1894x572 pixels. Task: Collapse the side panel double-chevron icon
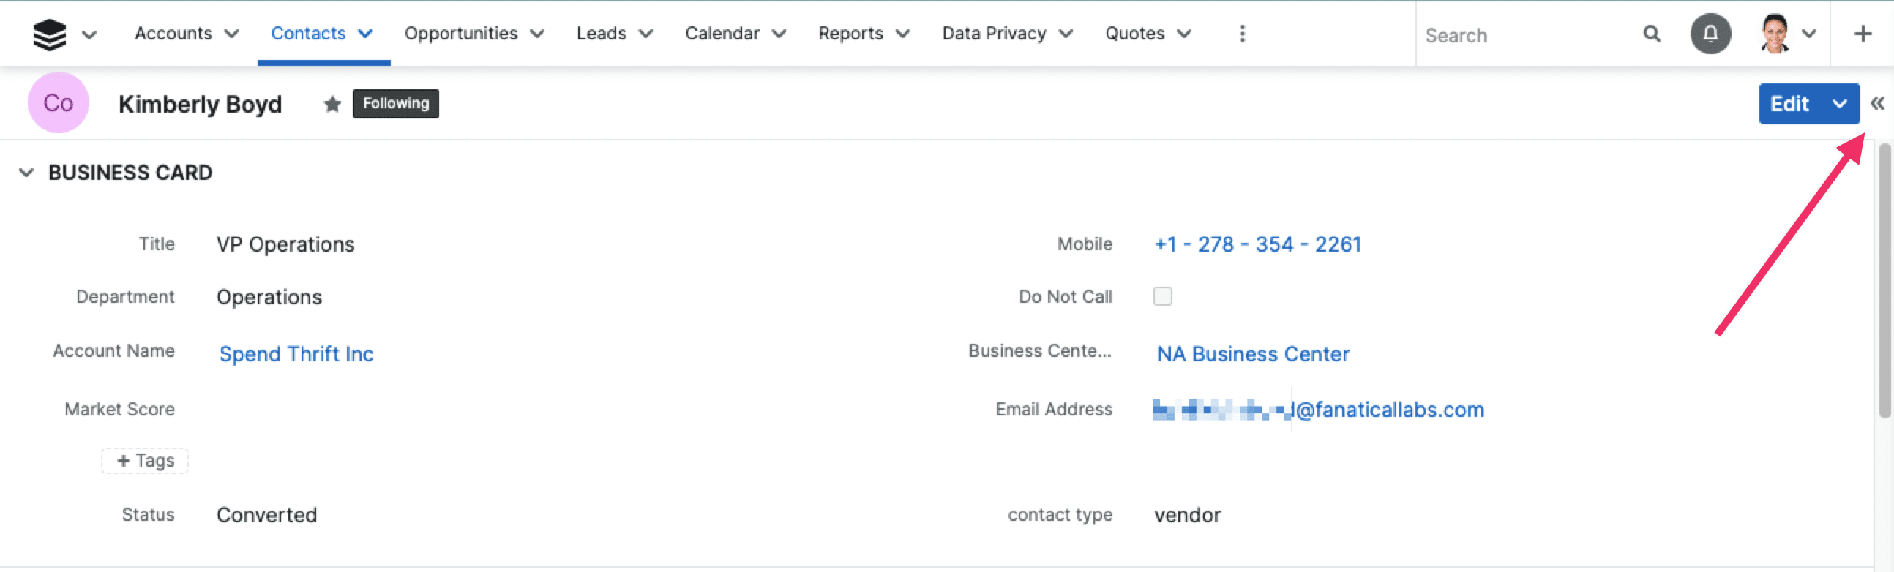pos(1877,104)
